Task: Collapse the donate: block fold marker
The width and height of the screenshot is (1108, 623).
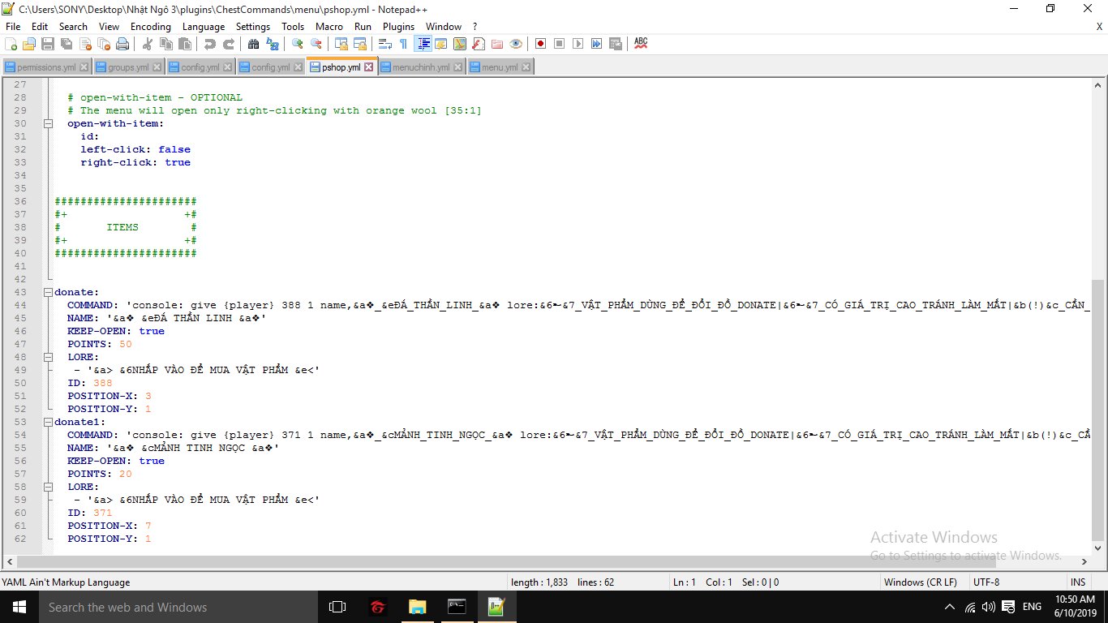Action: [49, 292]
